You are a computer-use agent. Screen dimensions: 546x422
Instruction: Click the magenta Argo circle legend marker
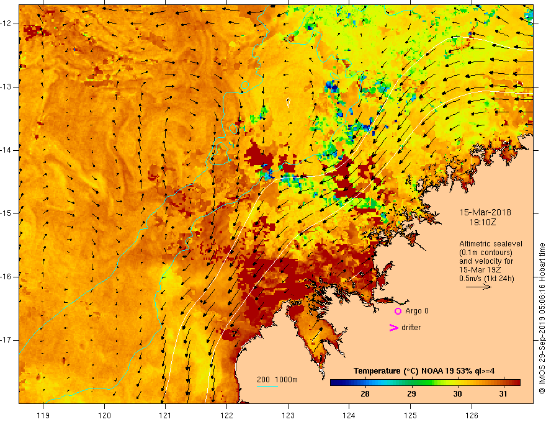click(x=398, y=312)
